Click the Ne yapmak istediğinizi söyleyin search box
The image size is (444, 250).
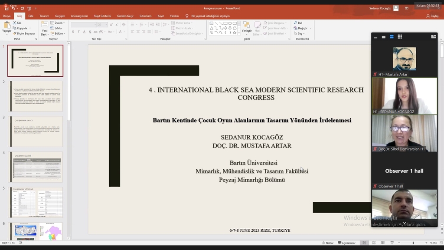click(210, 16)
